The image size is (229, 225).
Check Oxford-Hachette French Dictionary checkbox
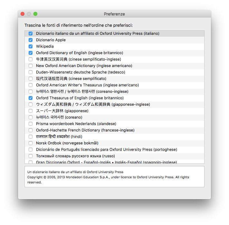coord(31,130)
